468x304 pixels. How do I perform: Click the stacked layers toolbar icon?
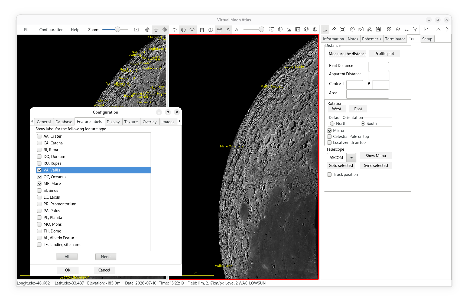point(398,29)
